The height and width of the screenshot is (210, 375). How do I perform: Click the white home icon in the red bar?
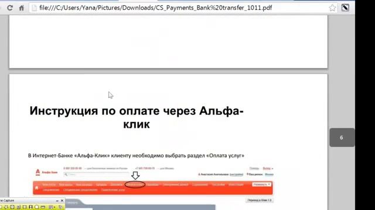36,188
